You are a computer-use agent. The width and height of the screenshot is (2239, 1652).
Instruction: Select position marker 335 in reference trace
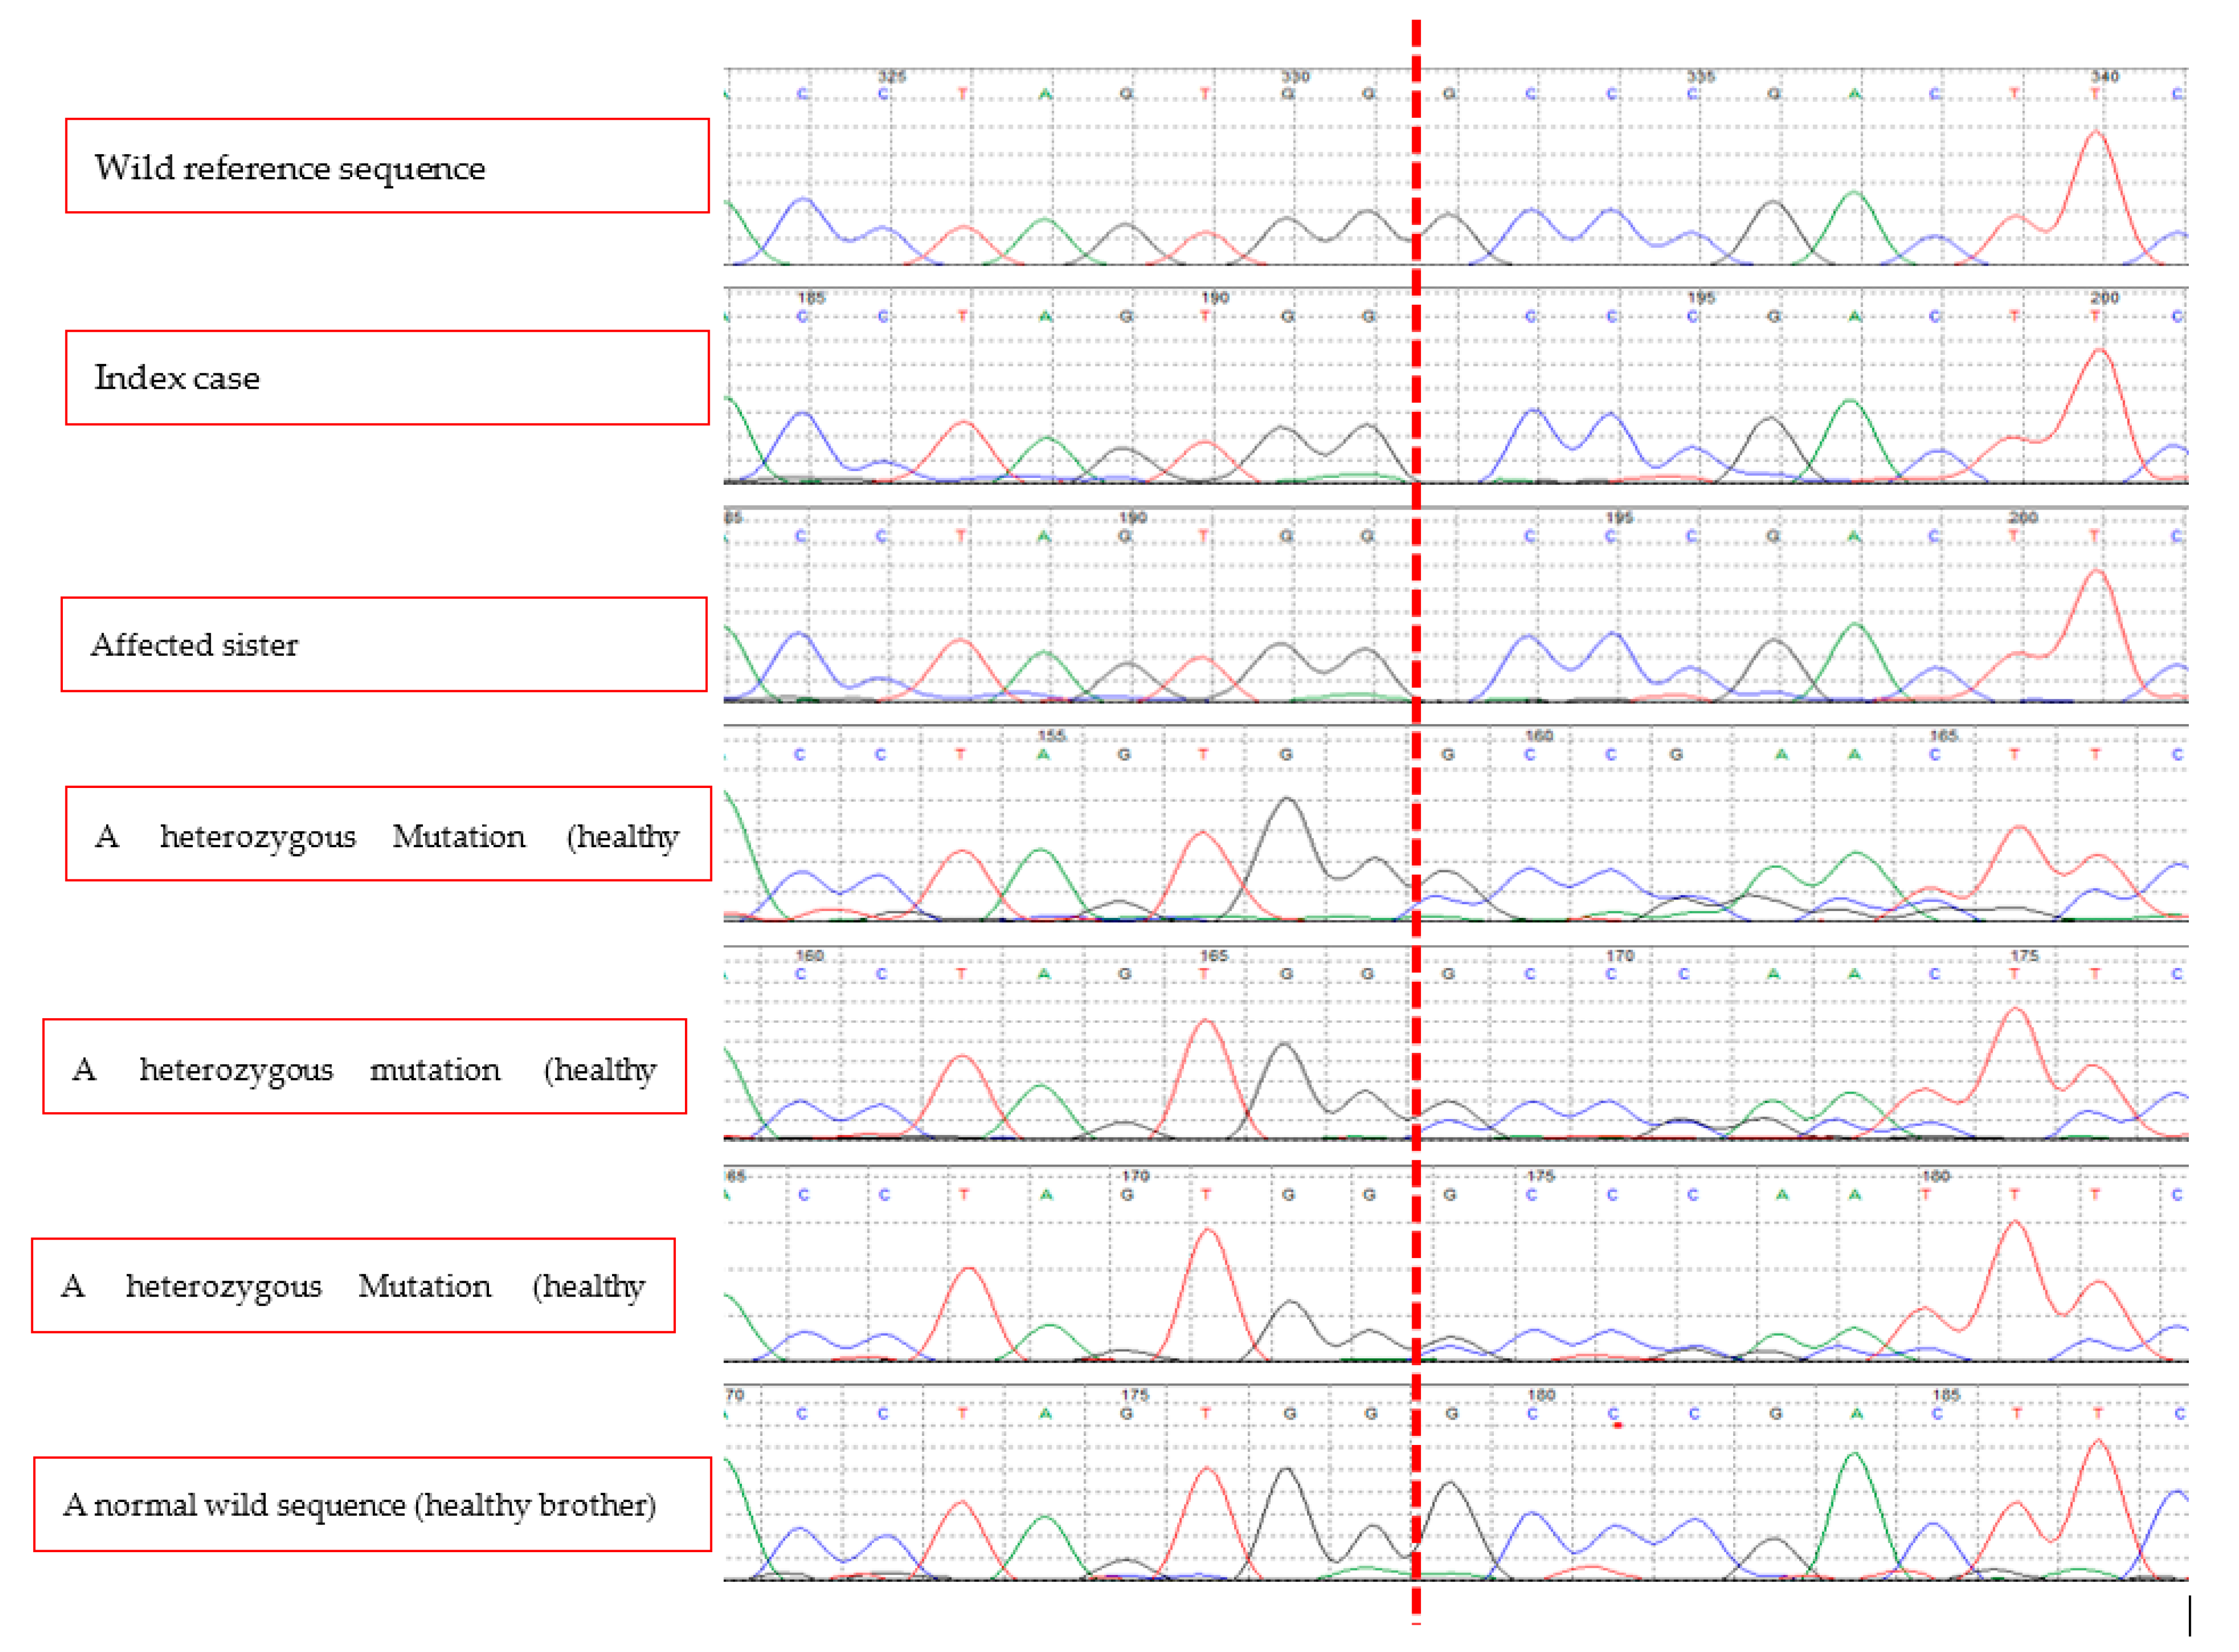[1700, 76]
